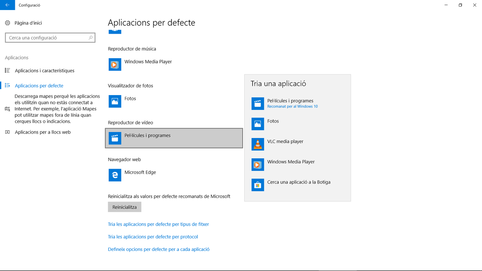Image resolution: width=482 pixels, height=271 pixels.
Task: Click Windows Media Player icon under Reproductor de música
Action: point(115,64)
